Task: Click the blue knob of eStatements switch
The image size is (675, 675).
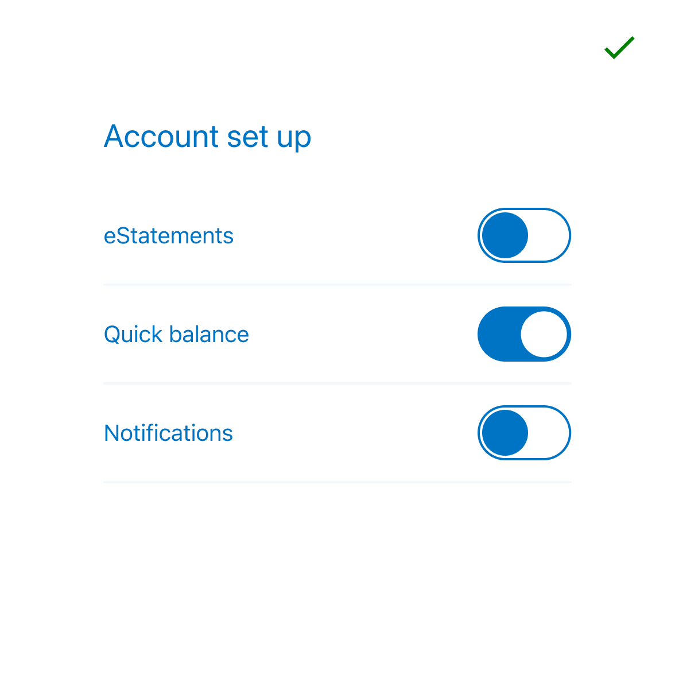Action: tap(505, 235)
